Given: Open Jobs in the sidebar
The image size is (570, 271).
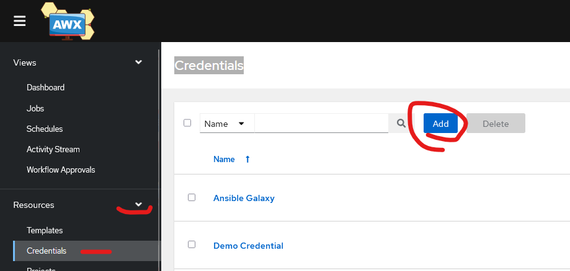Looking at the screenshot, I should (35, 108).
